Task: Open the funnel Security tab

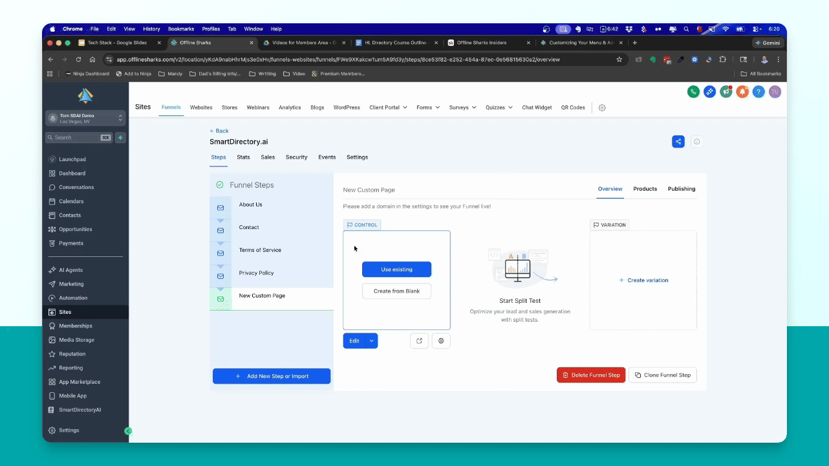Action: point(296,157)
